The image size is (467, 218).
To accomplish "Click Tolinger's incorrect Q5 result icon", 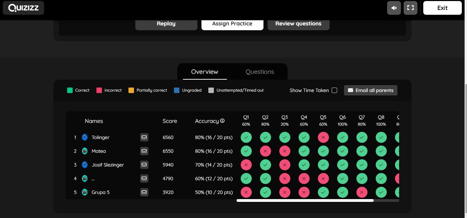I will tap(323, 137).
